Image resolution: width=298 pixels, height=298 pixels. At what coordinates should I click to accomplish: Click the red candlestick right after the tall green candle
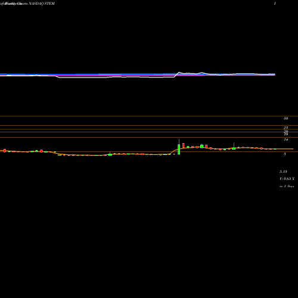point(184,145)
